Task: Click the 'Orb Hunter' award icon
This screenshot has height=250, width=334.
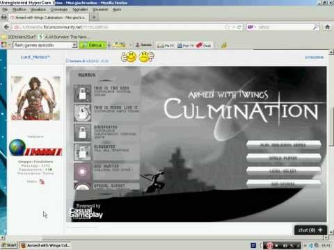Action: click(x=82, y=172)
